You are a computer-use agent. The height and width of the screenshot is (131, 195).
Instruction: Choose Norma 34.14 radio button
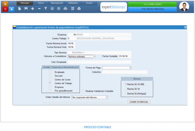coord(126,89)
